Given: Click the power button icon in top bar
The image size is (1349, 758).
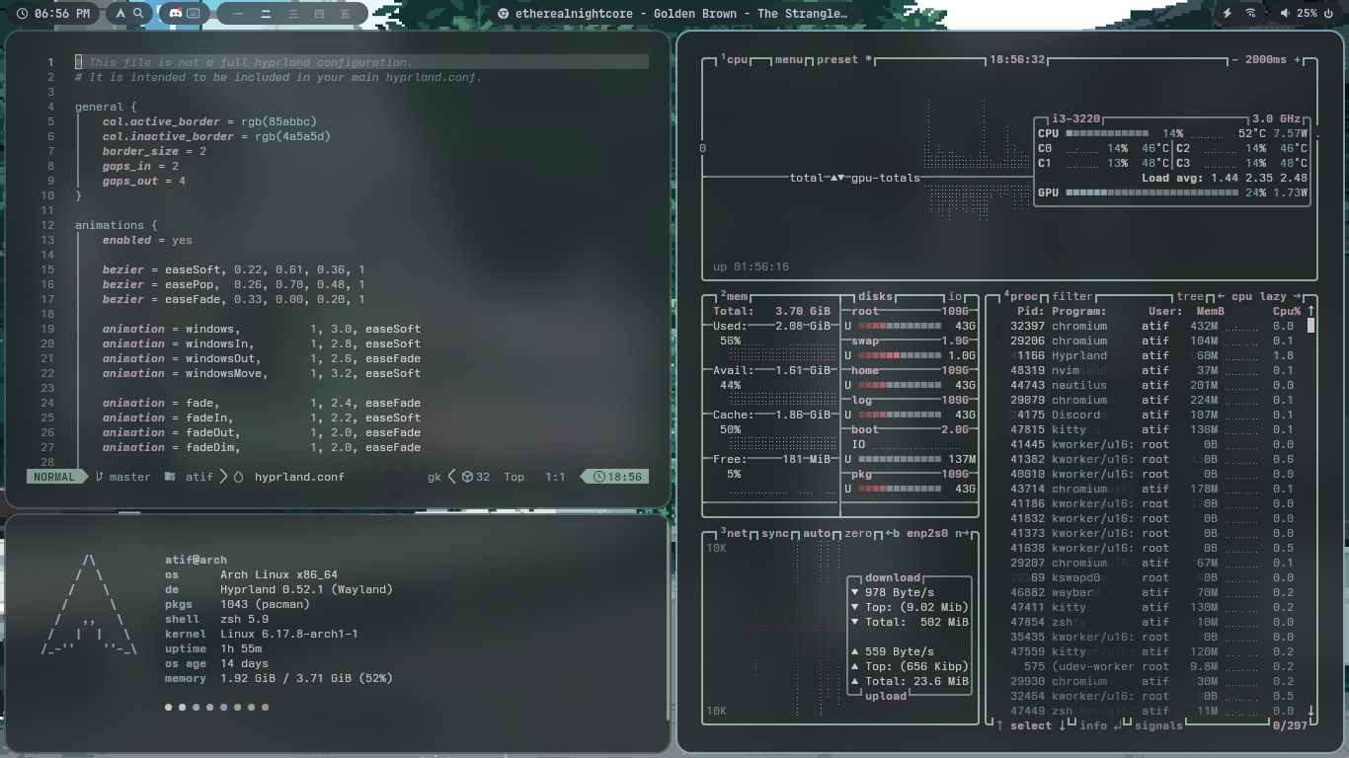Looking at the screenshot, I should point(1330,14).
